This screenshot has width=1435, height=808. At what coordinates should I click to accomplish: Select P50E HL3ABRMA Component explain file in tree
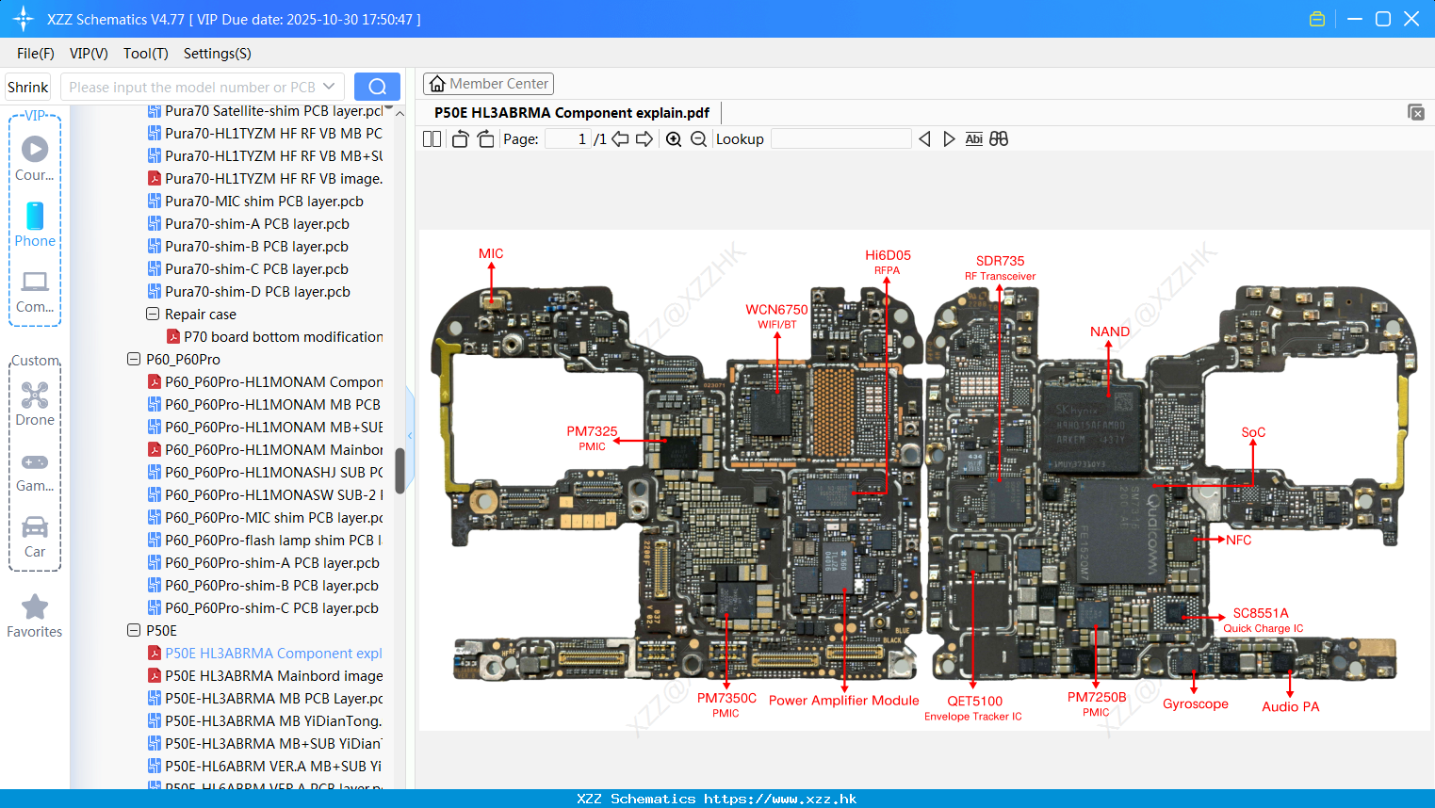[265, 653]
